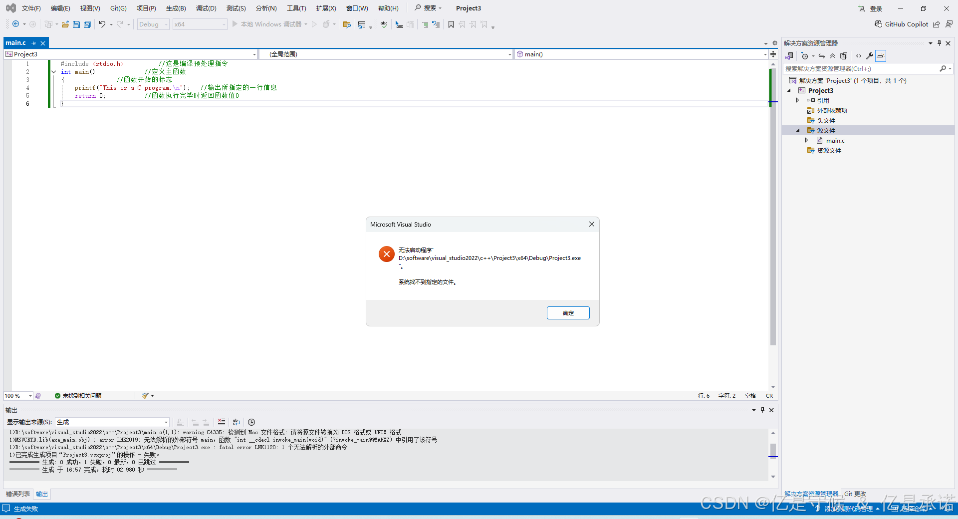This screenshot has height=519, width=958.
Task: Collapse the Project3 tree node
Action: (x=789, y=90)
